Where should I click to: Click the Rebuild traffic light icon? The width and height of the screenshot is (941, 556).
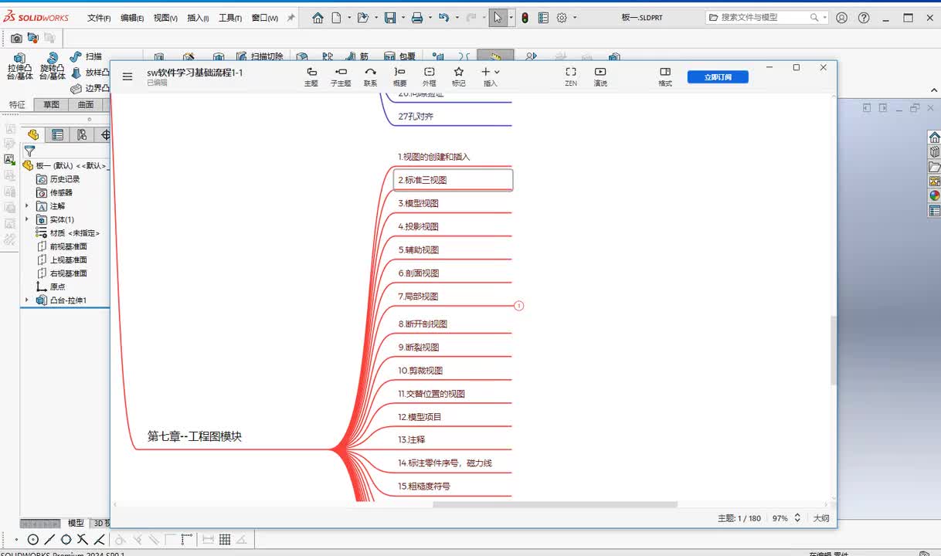click(x=525, y=18)
